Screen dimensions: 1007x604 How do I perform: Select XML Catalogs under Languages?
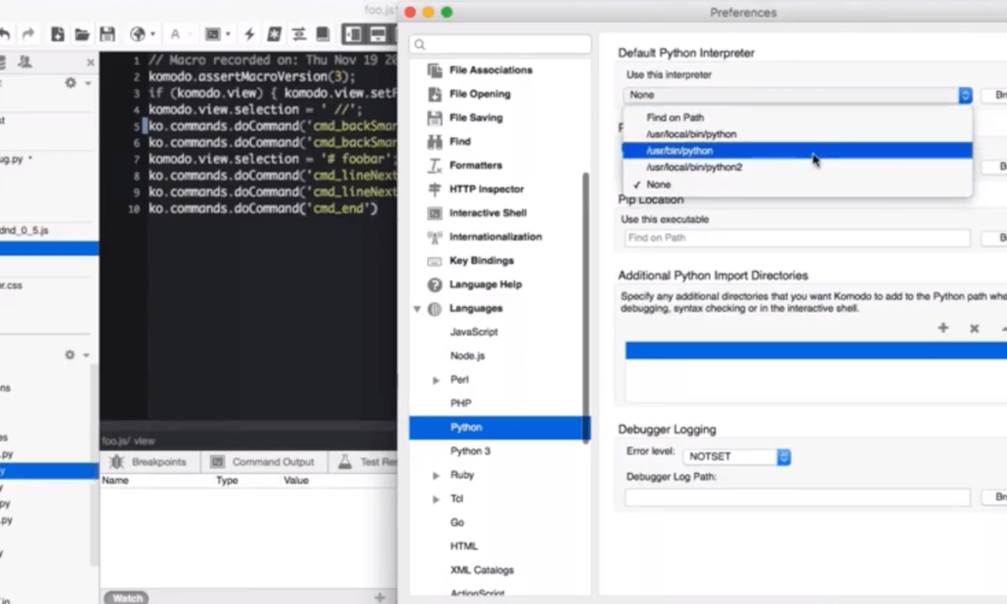coord(482,570)
